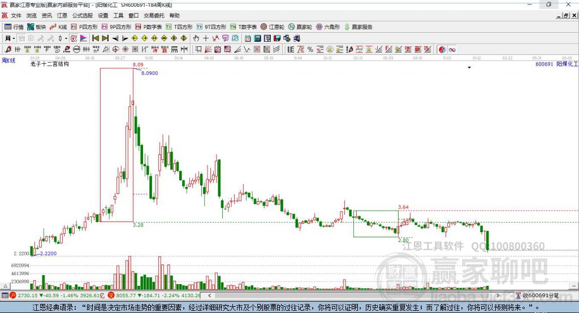
Task: Click the status bar grid icon
Action: coord(5,295)
